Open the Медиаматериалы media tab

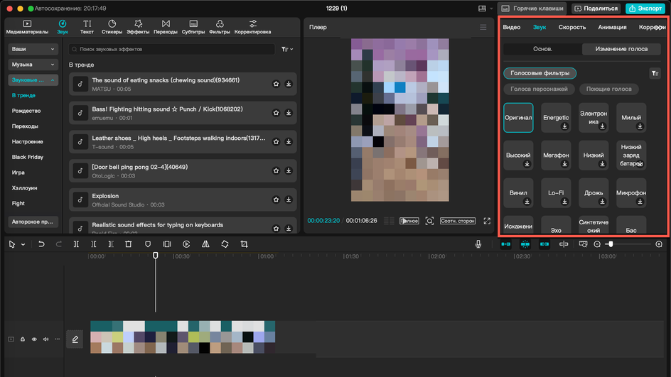click(x=27, y=27)
